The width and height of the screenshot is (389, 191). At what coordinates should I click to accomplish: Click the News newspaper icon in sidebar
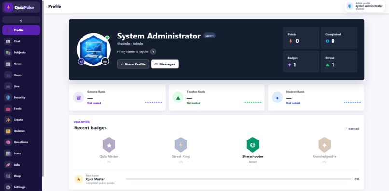[8, 64]
